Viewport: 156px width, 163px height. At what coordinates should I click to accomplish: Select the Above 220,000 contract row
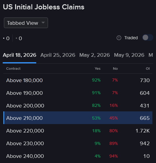point(25,131)
